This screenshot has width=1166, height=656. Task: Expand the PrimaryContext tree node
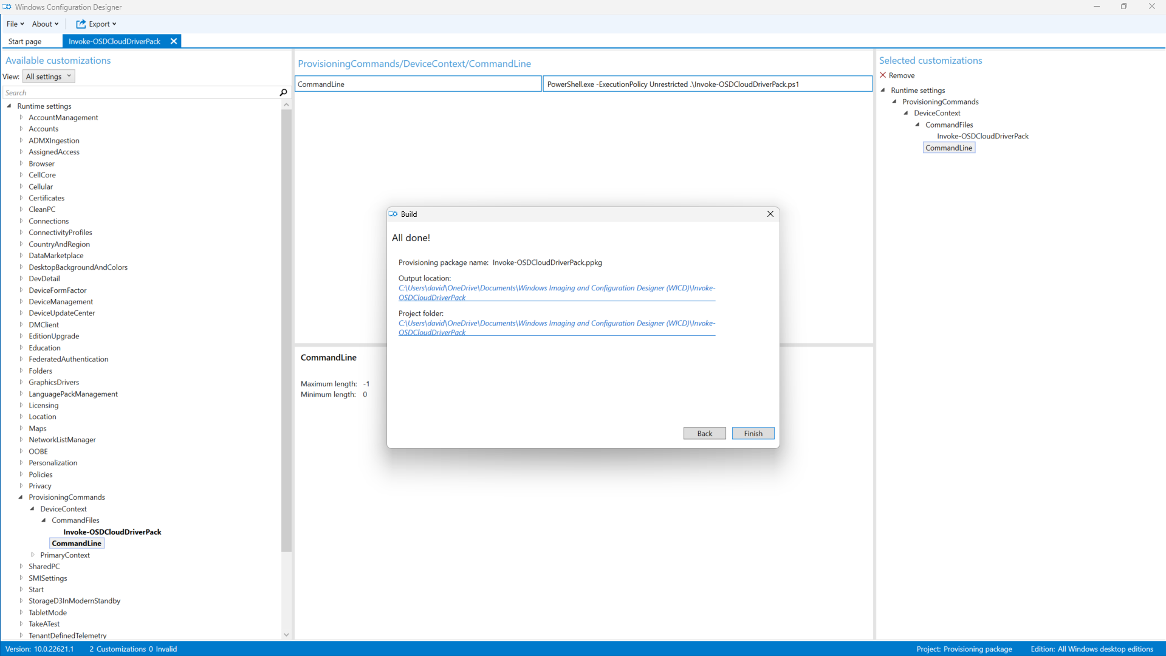coord(33,555)
